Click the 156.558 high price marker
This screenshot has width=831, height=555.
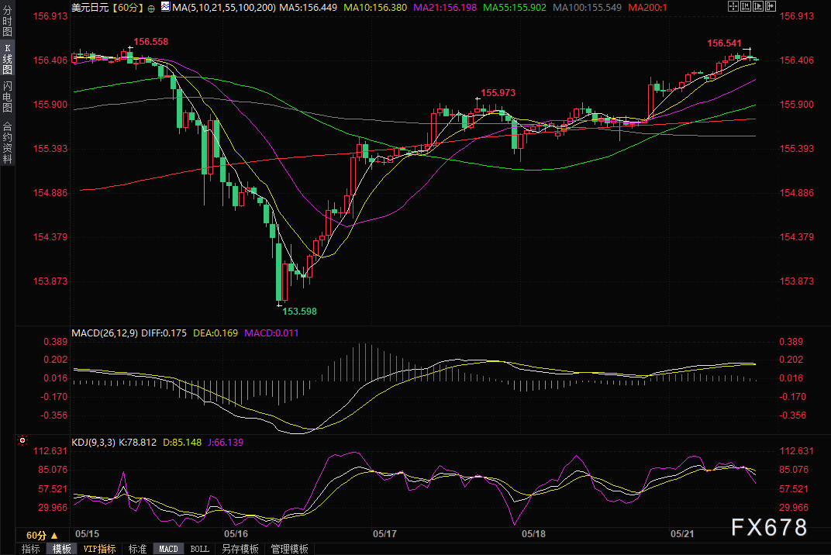pos(150,42)
